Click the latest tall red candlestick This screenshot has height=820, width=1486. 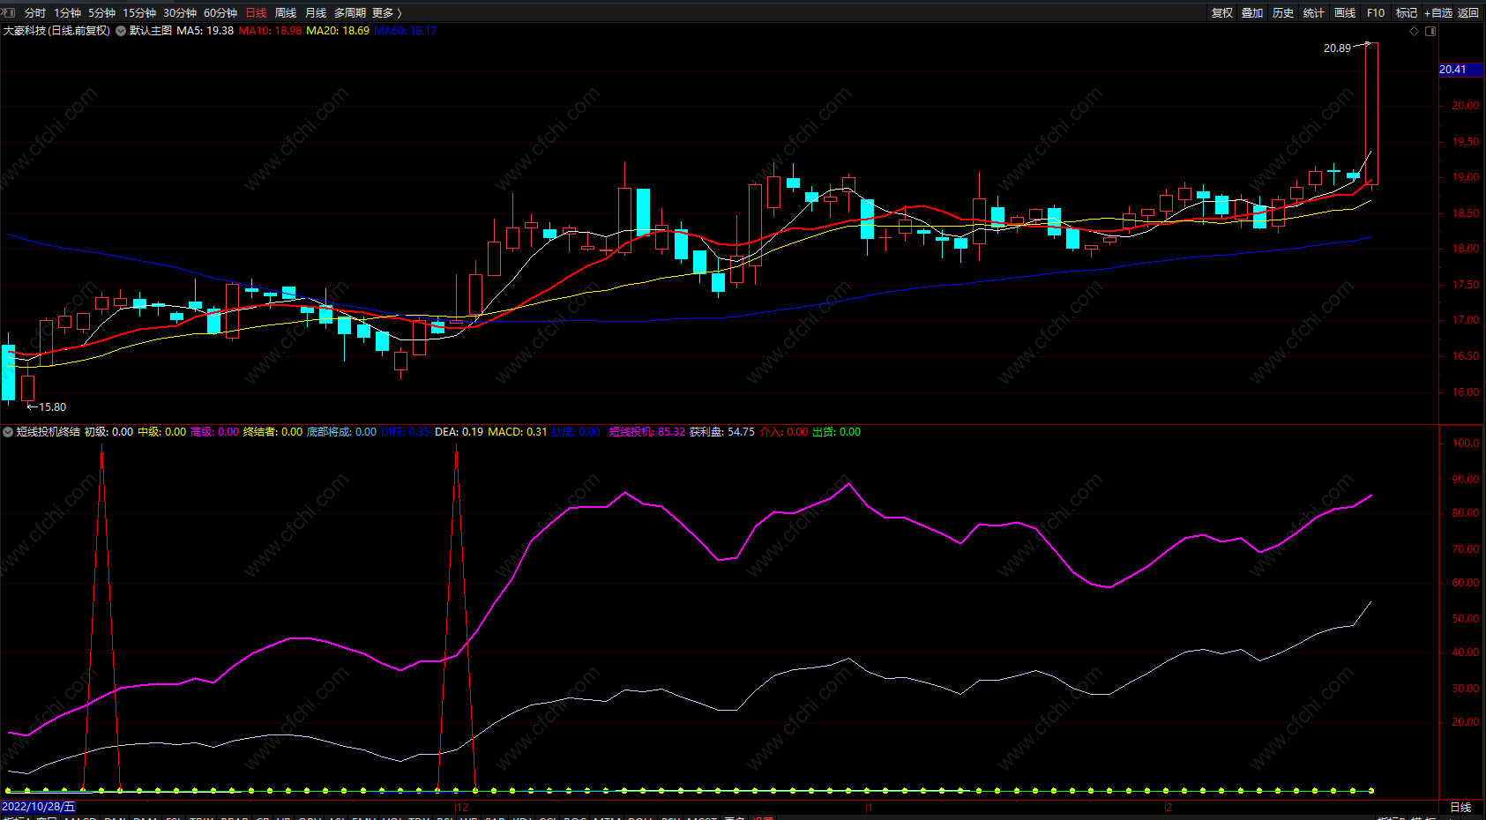1371,113
